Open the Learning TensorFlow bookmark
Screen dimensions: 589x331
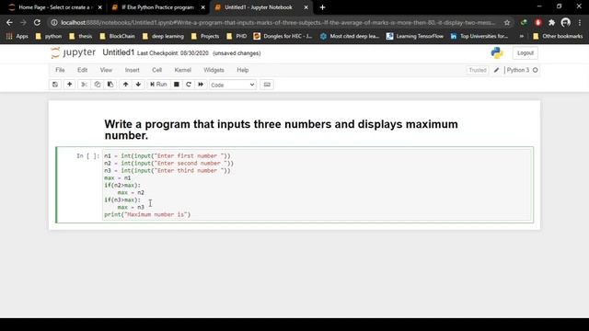coord(415,36)
